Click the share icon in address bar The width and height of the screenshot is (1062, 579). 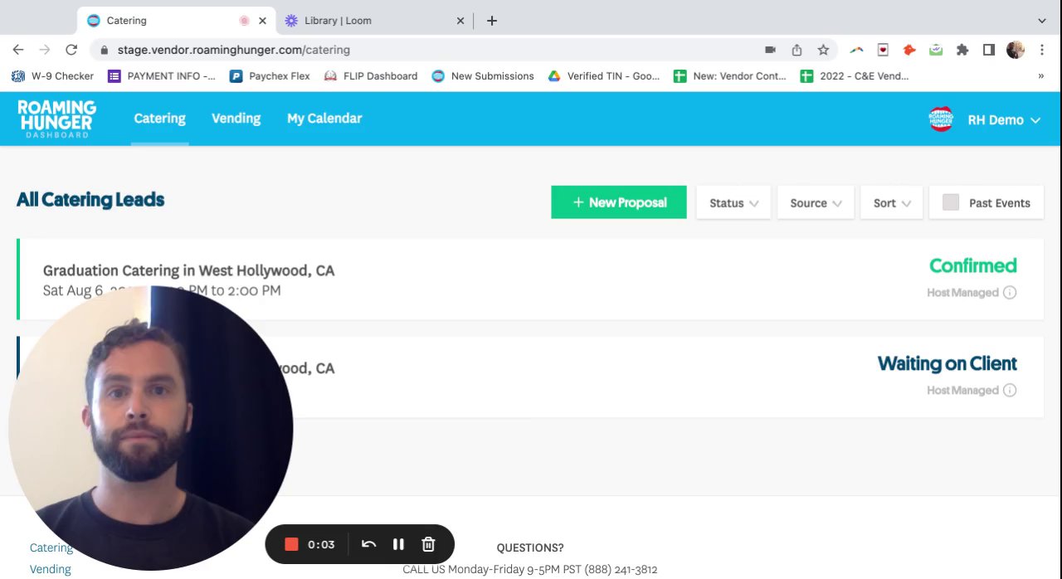(796, 50)
